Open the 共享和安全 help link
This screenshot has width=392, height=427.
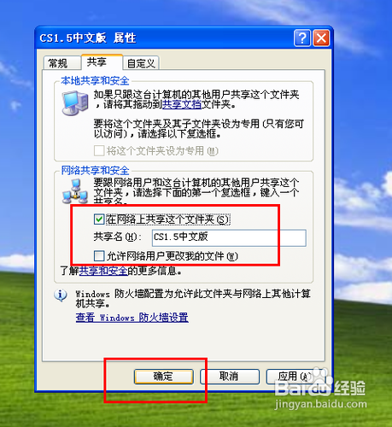(103, 271)
